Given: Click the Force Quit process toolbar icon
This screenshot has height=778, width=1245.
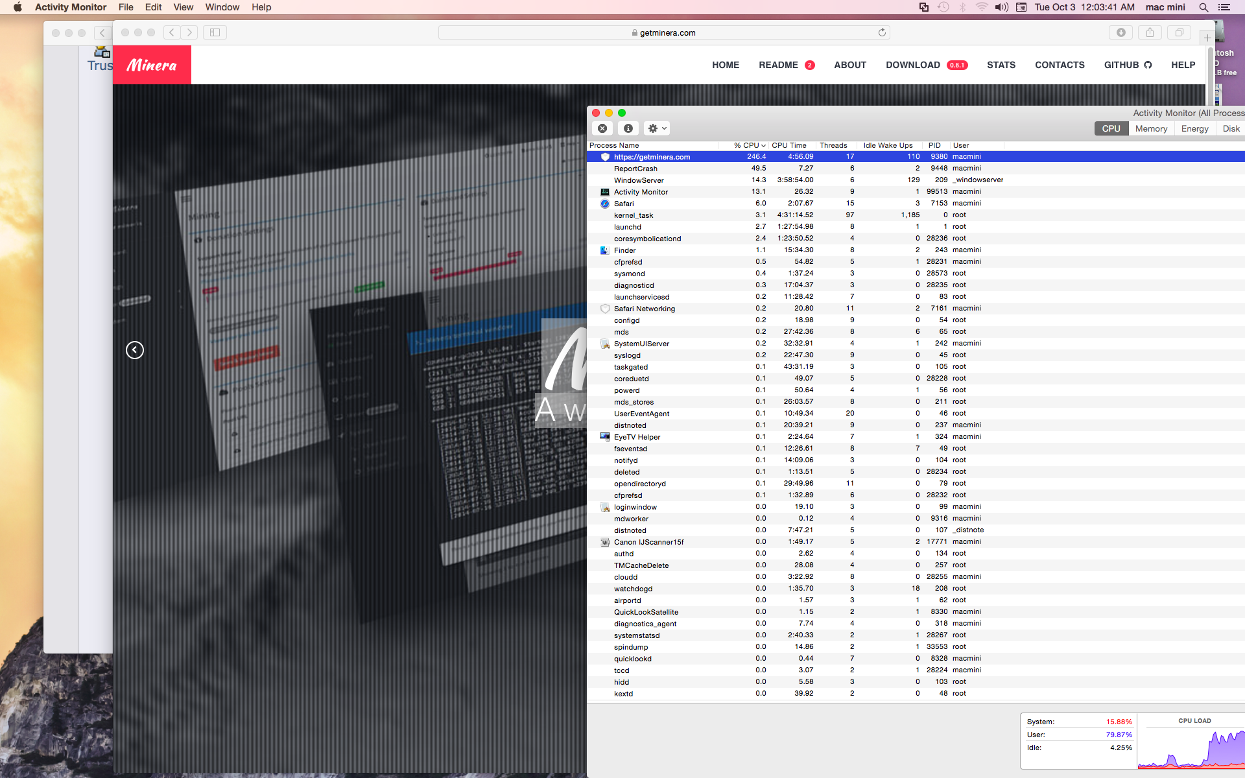Looking at the screenshot, I should tap(602, 128).
